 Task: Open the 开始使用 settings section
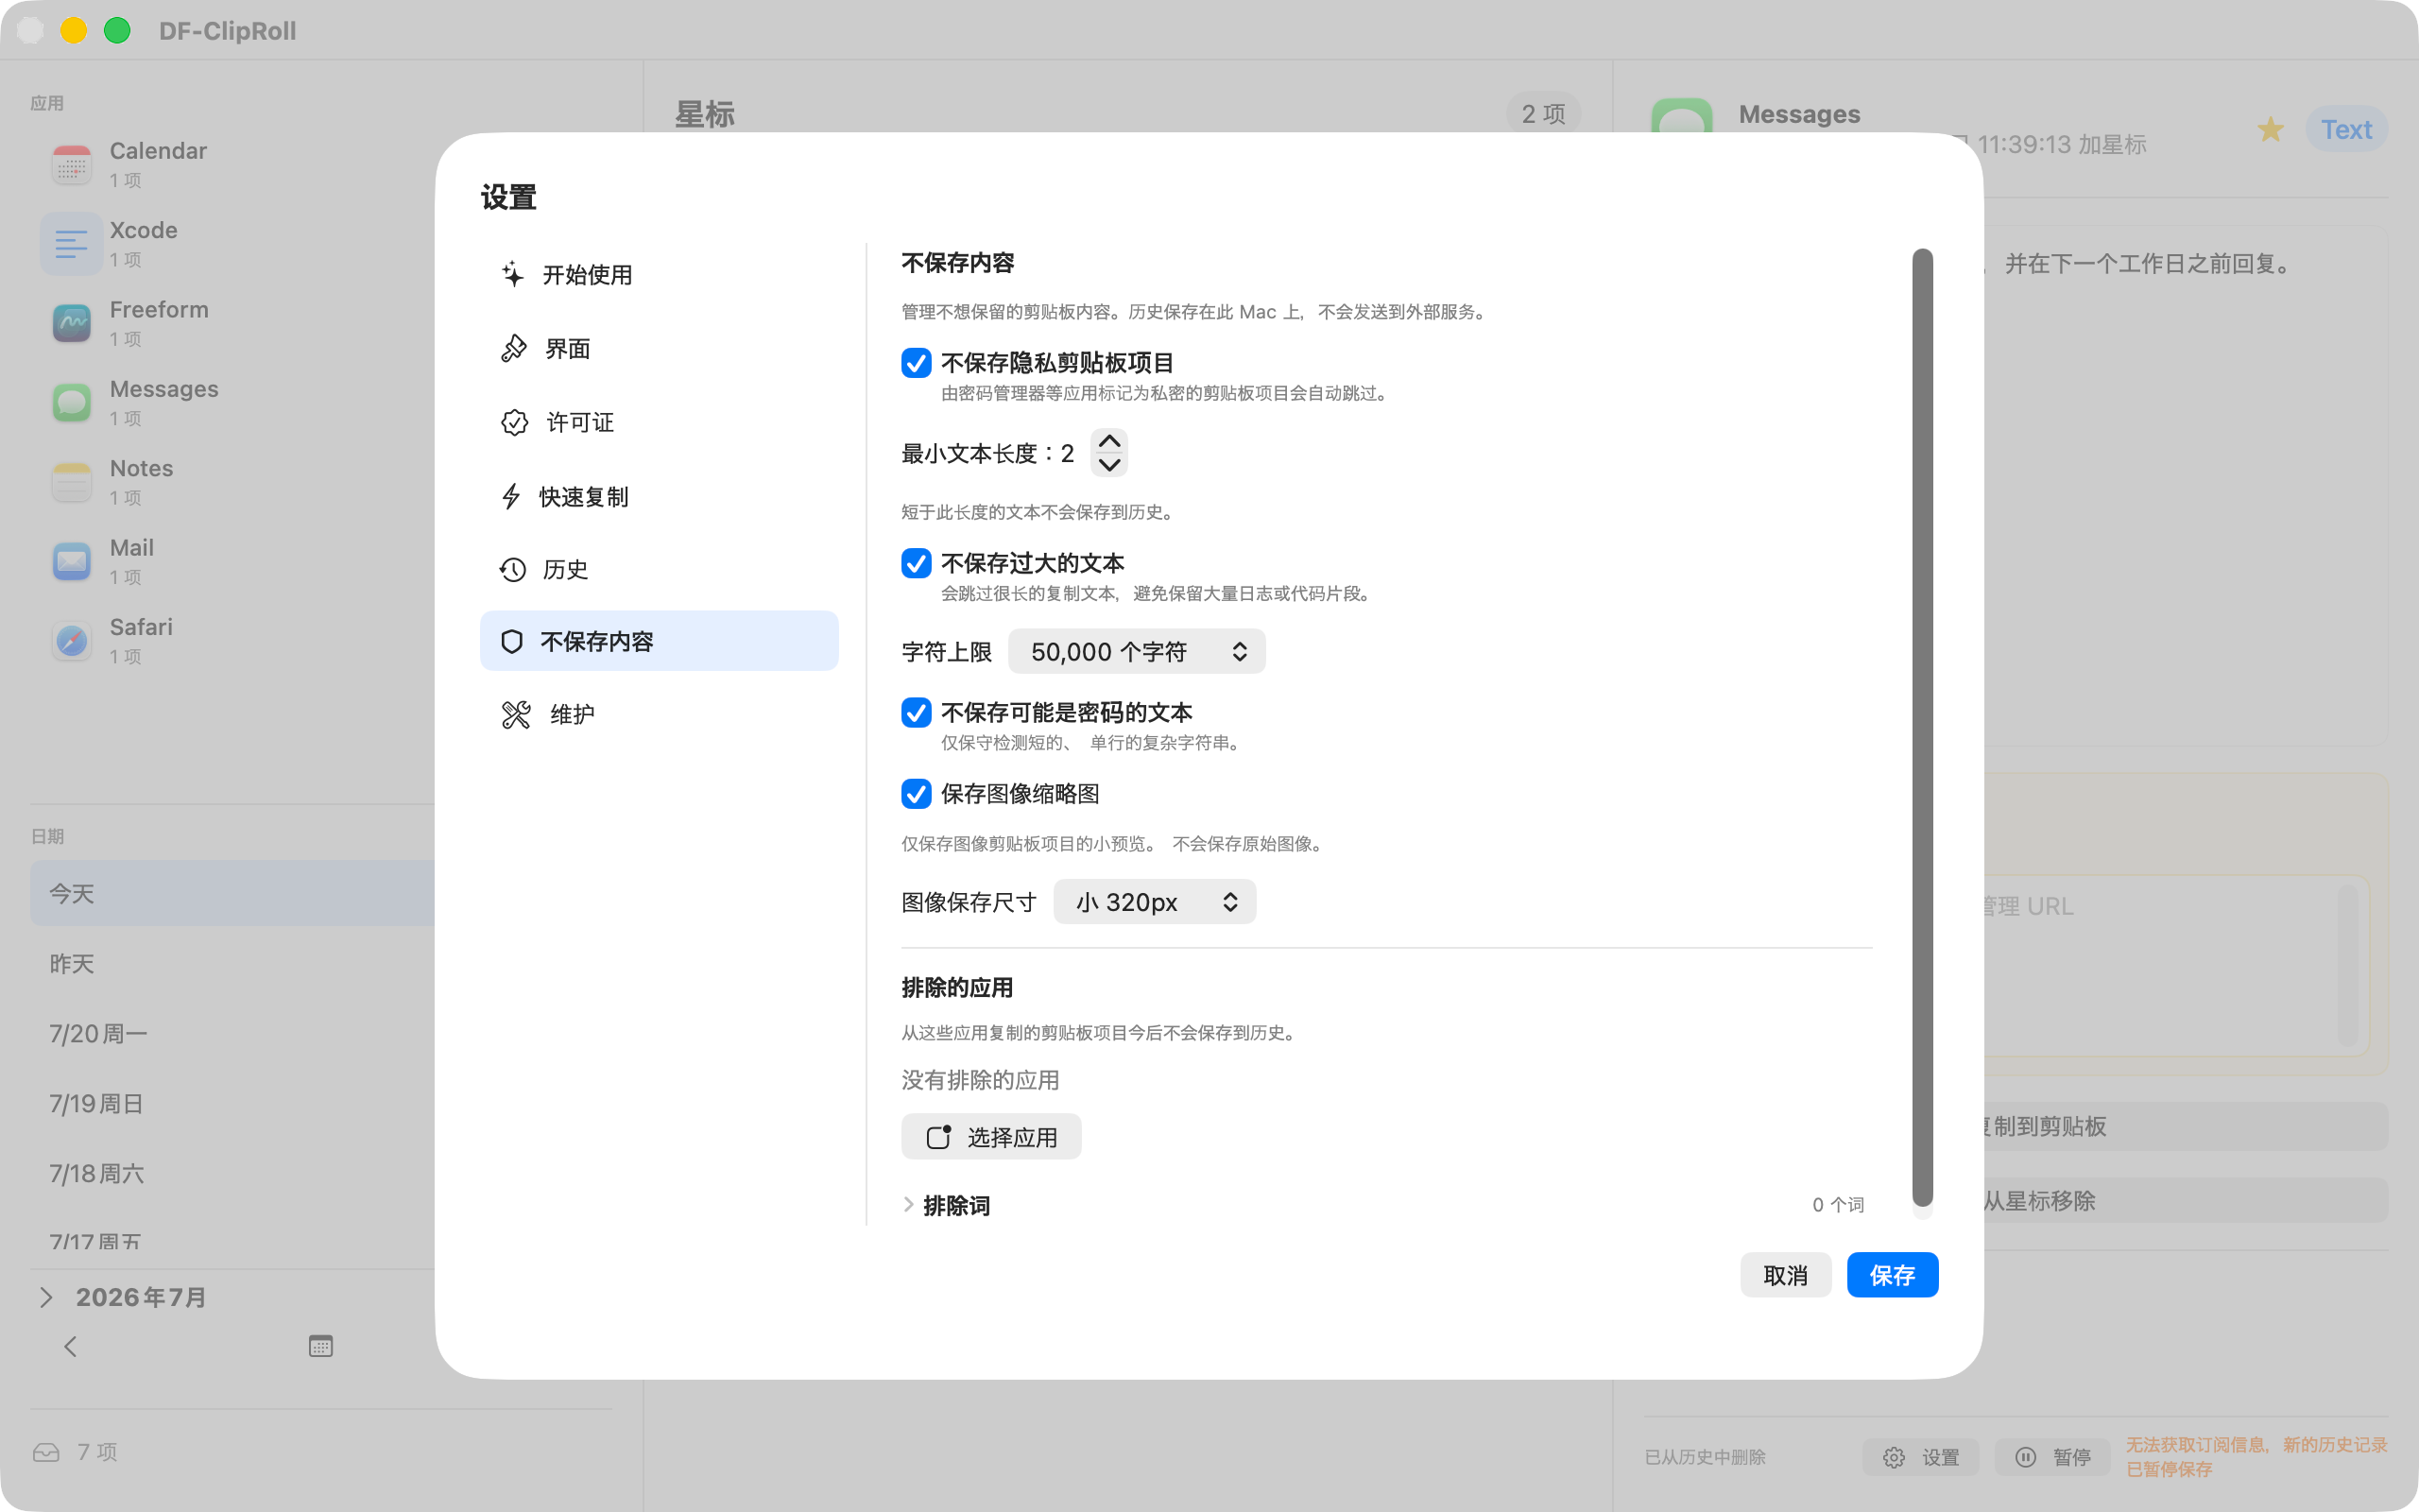pos(659,274)
